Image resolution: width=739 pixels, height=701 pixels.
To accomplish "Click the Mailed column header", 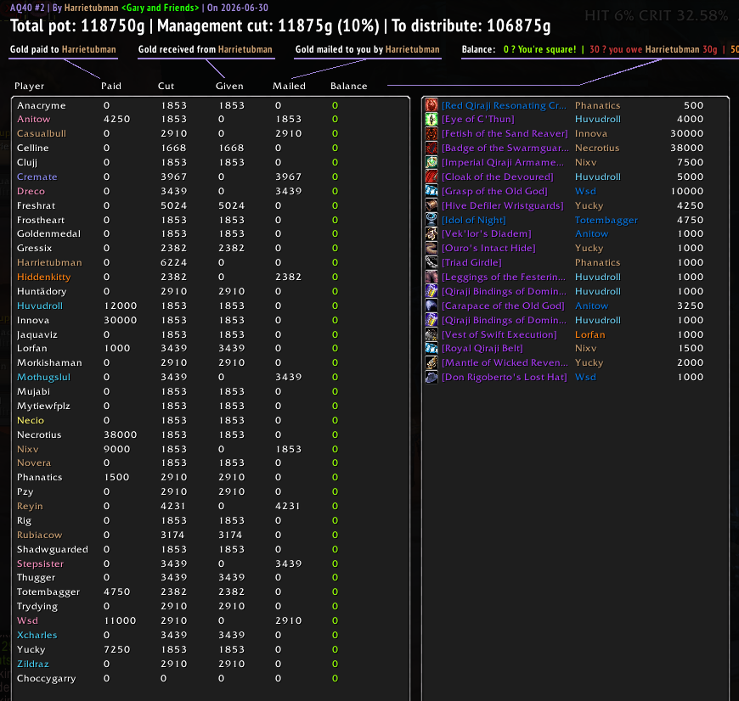I will [x=289, y=87].
